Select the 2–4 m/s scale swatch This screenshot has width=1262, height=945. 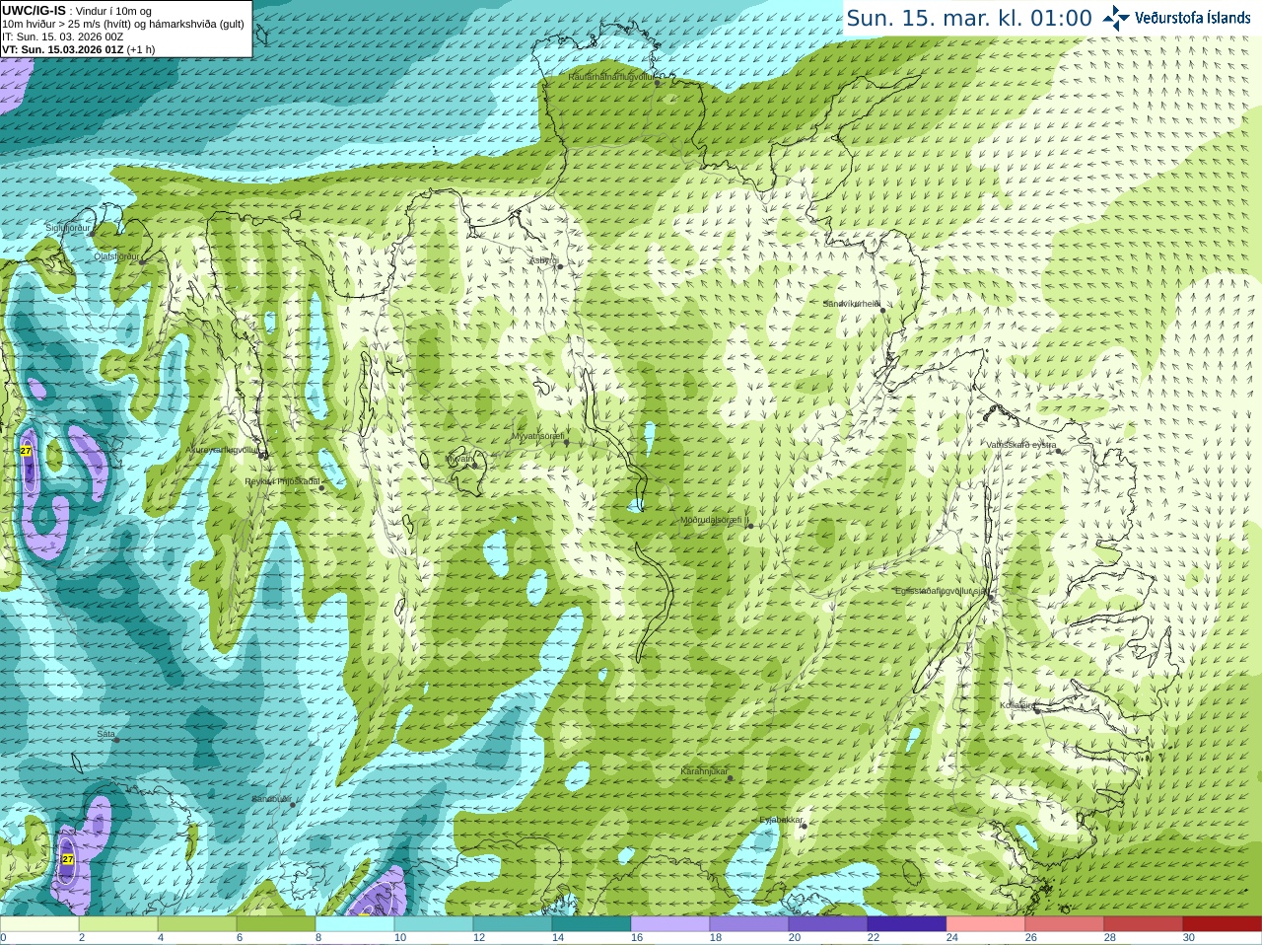[x=118, y=924]
